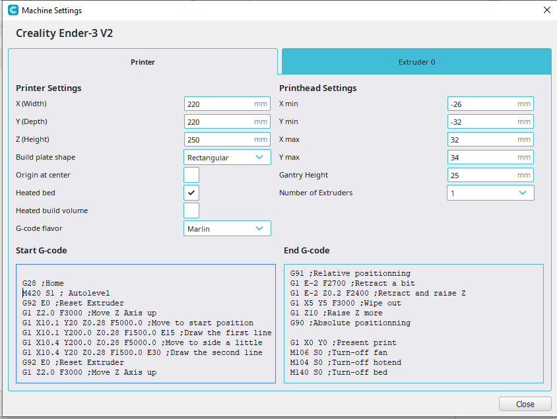Click the 'M106 S0 ;Turn-off fan' line
The width and height of the screenshot is (557, 419).
339,352
